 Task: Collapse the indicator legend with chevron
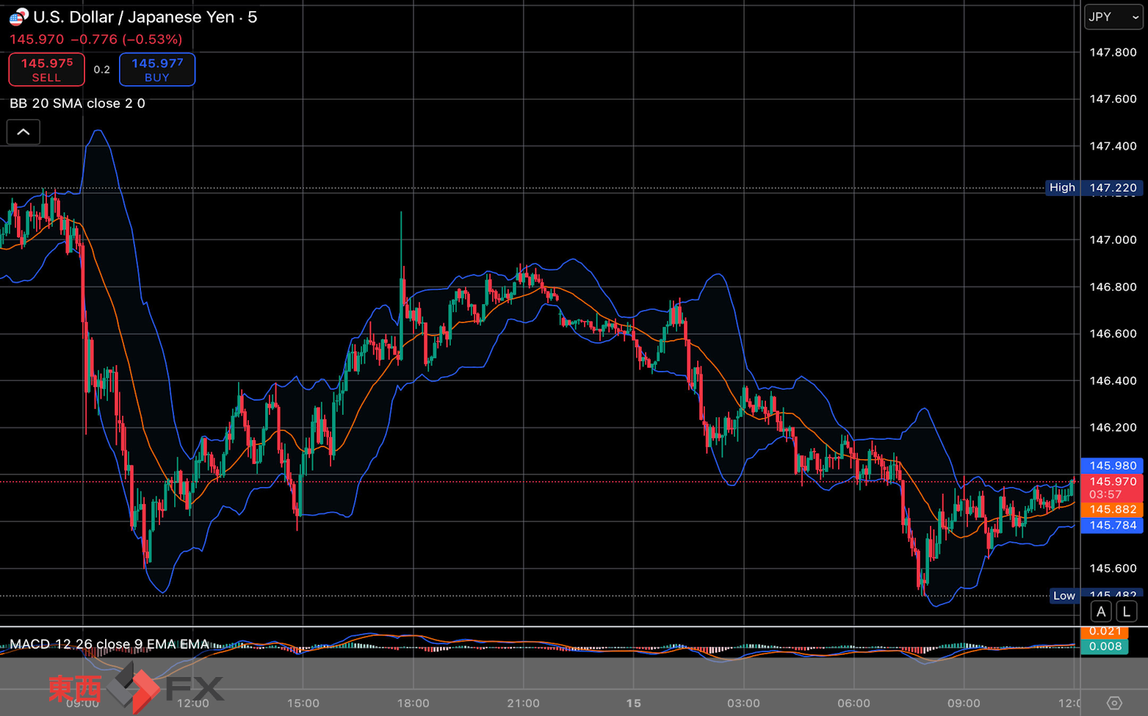pyautogui.click(x=24, y=132)
